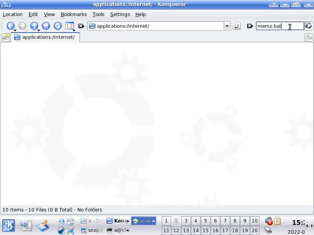Open the KDE K menu

point(9,226)
